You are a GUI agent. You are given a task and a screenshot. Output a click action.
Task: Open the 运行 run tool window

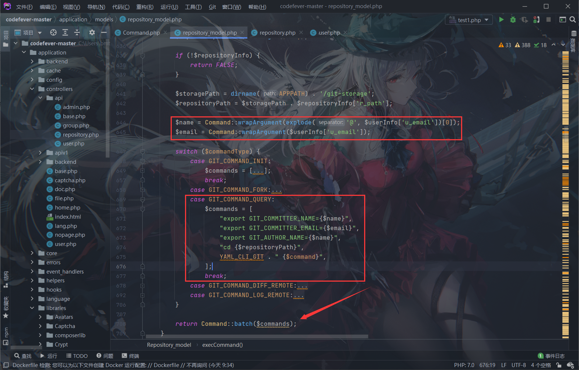point(49,356)
